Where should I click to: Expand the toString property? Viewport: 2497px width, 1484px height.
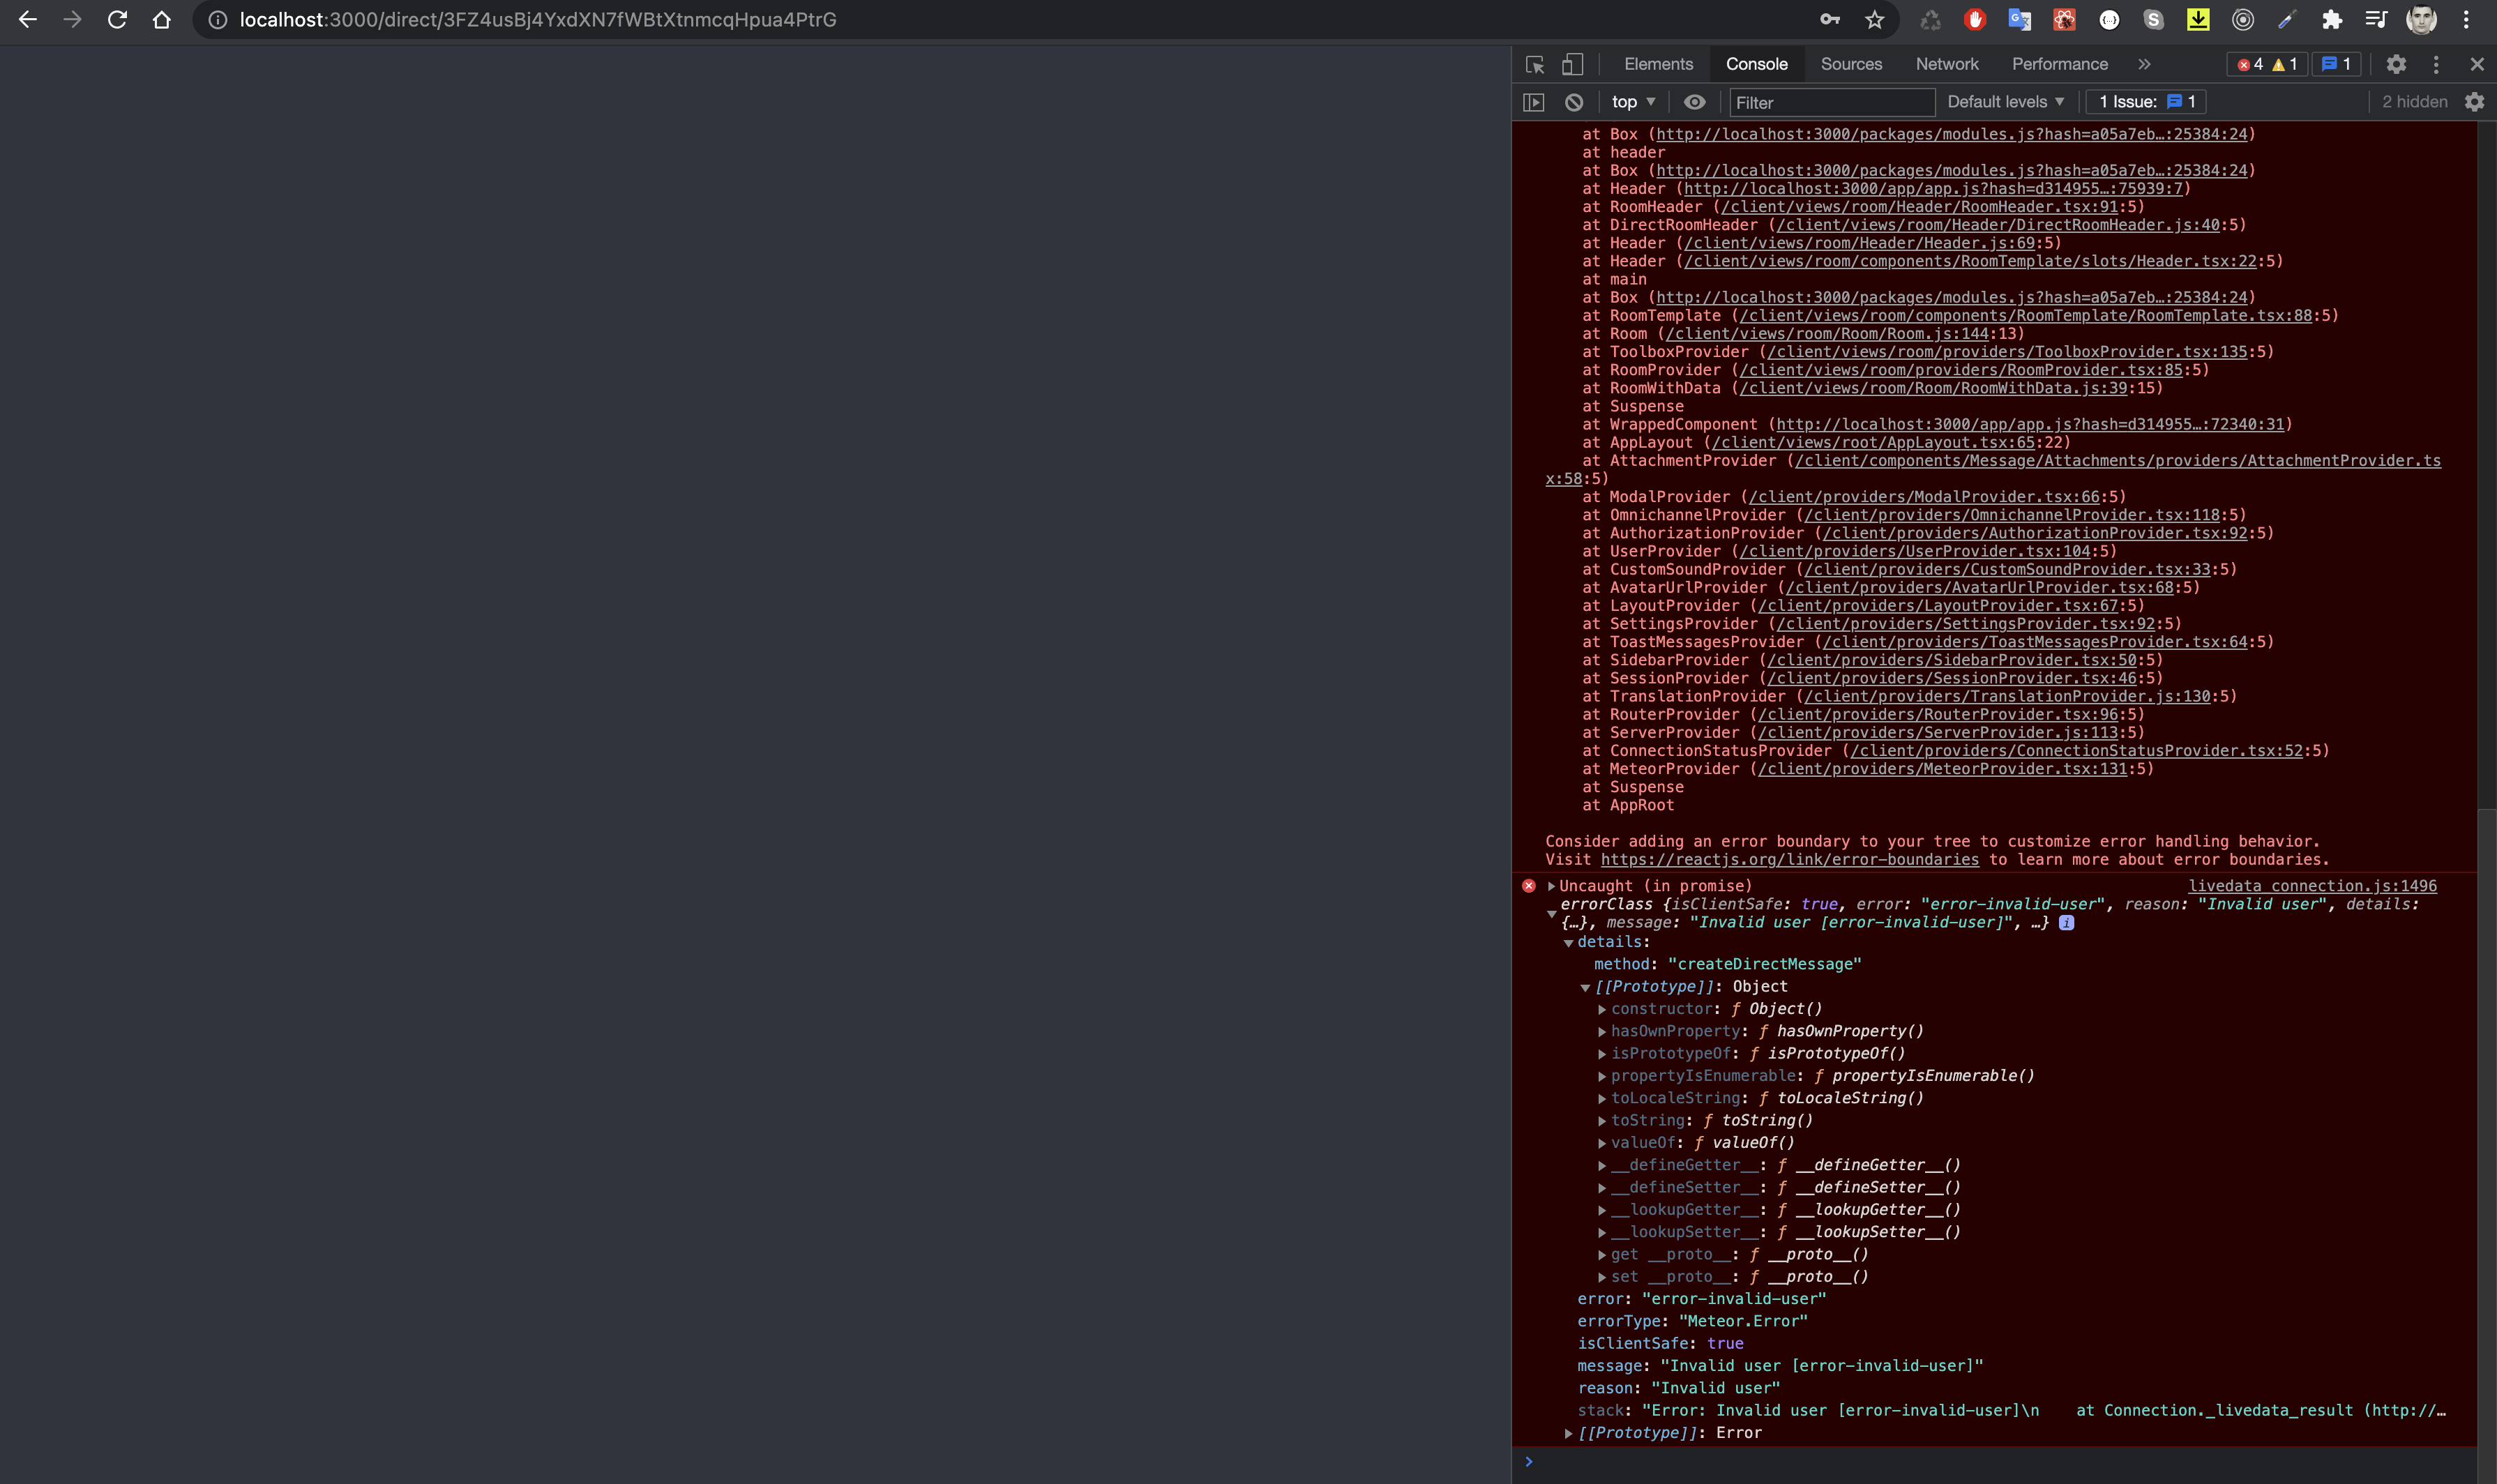tap(1602, 1122)
